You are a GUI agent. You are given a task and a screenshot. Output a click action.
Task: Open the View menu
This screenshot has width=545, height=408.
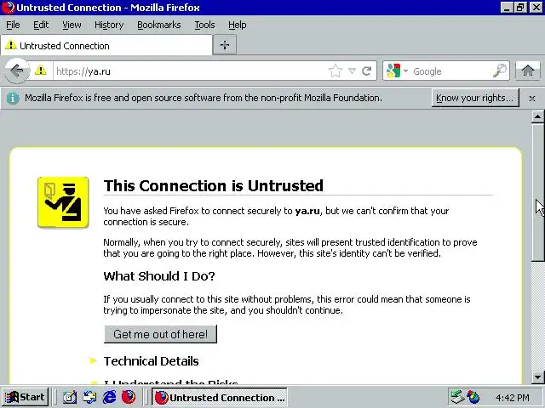[72, 25]
